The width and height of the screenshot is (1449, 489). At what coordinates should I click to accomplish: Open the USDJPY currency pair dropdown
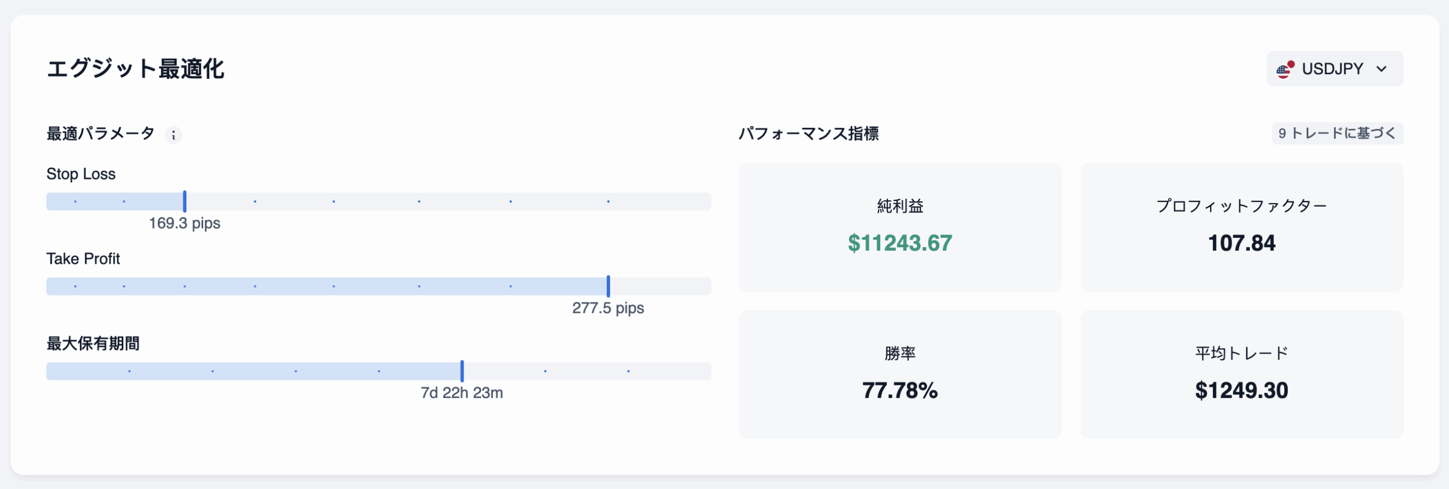tap(1334, 69)
